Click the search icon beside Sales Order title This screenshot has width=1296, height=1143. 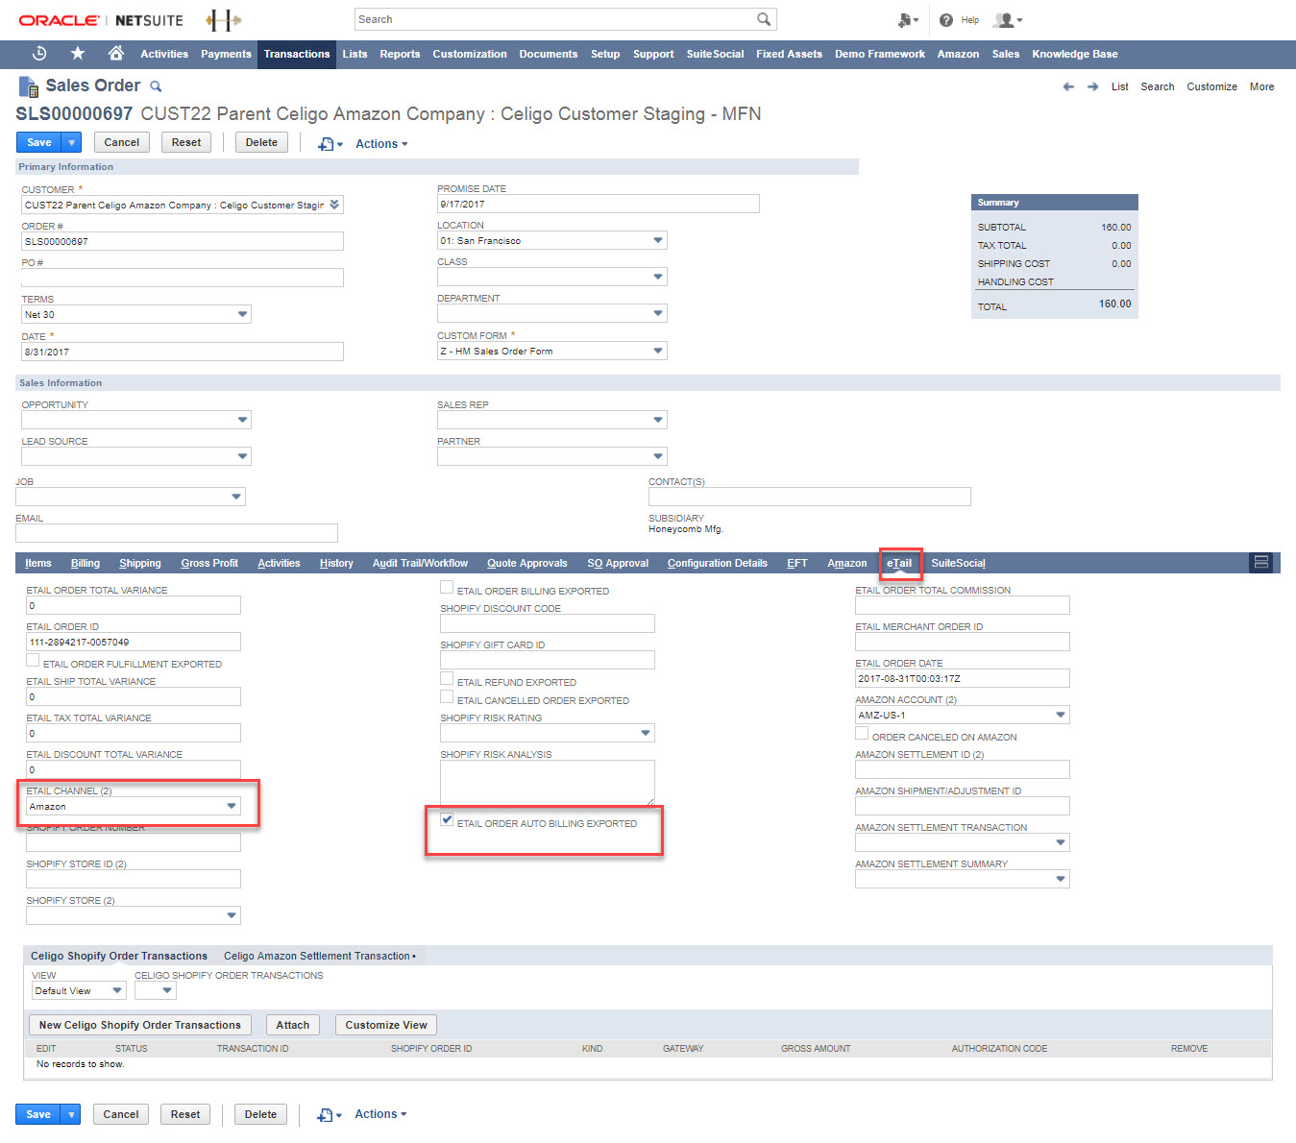click(x=156, y=86)
